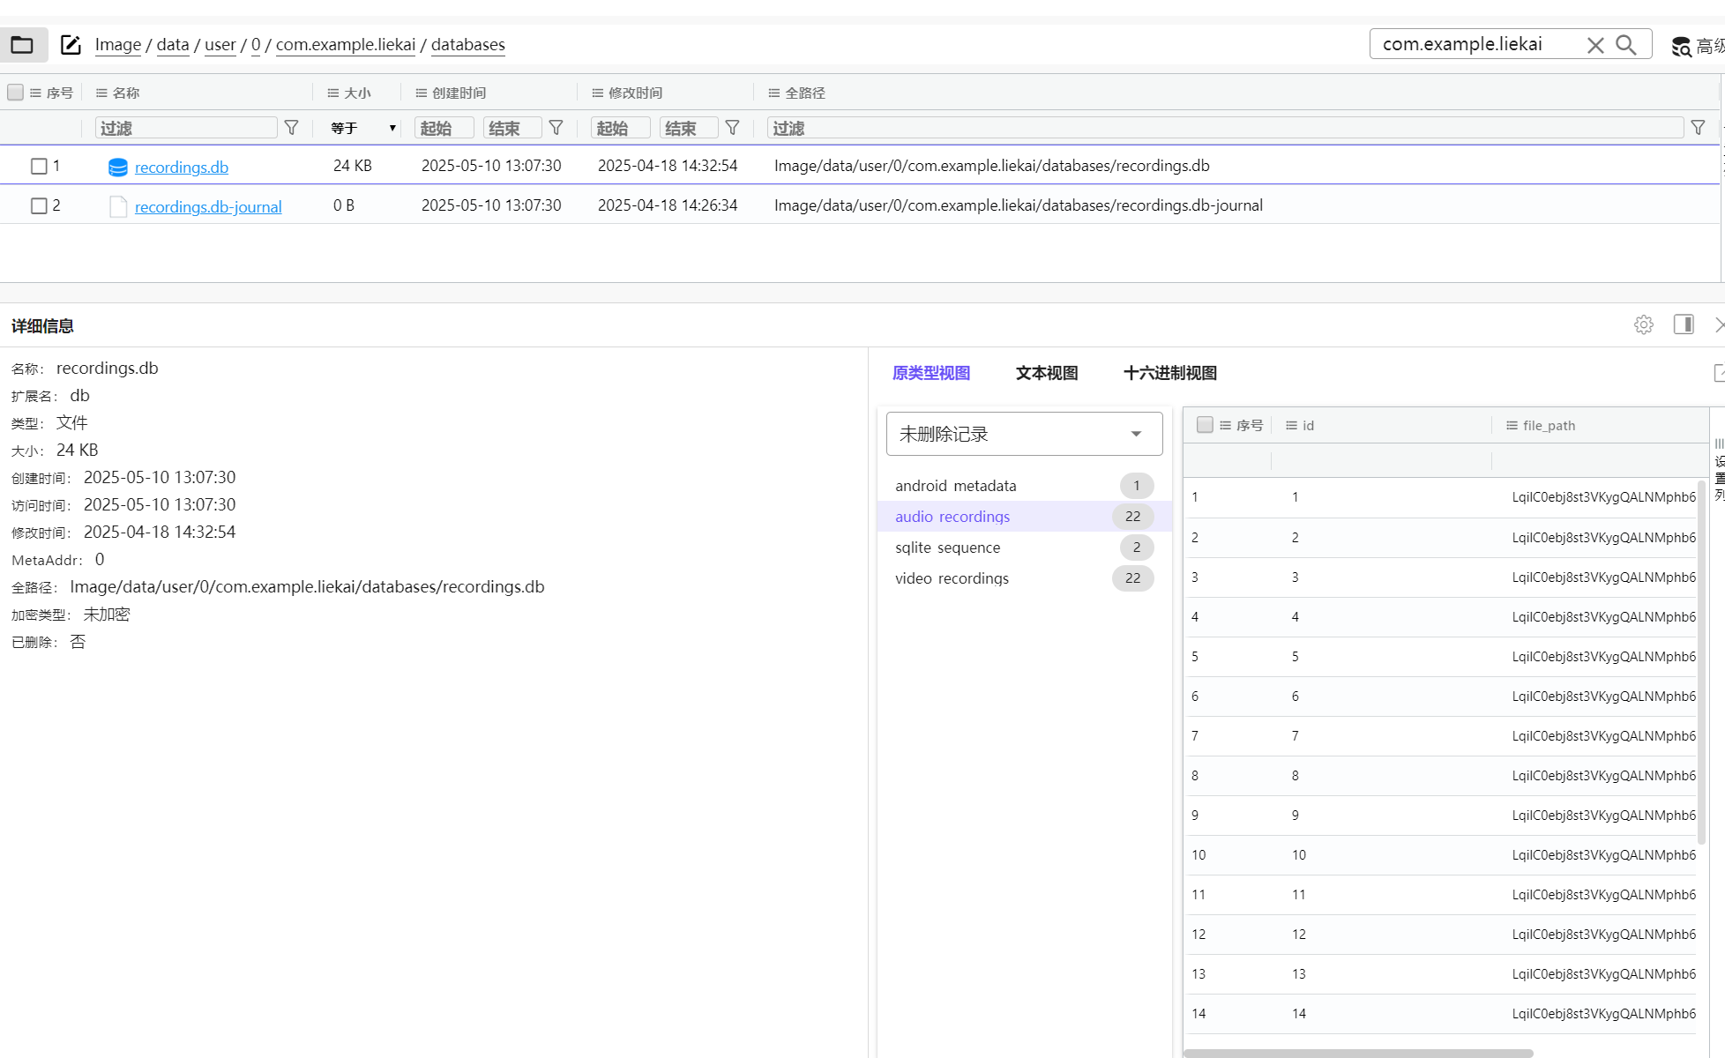The height and width of the screenshot is (1058, 1725).
Task: Click filter funnel for full path column
Action: tap(1698, 128)
